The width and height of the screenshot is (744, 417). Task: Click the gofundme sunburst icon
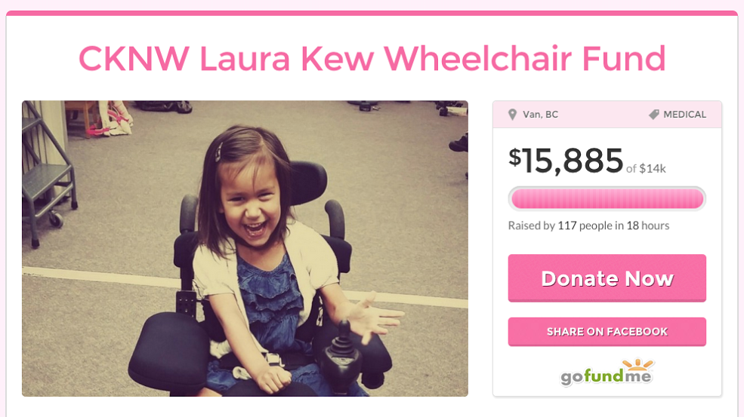coord(637,364)
